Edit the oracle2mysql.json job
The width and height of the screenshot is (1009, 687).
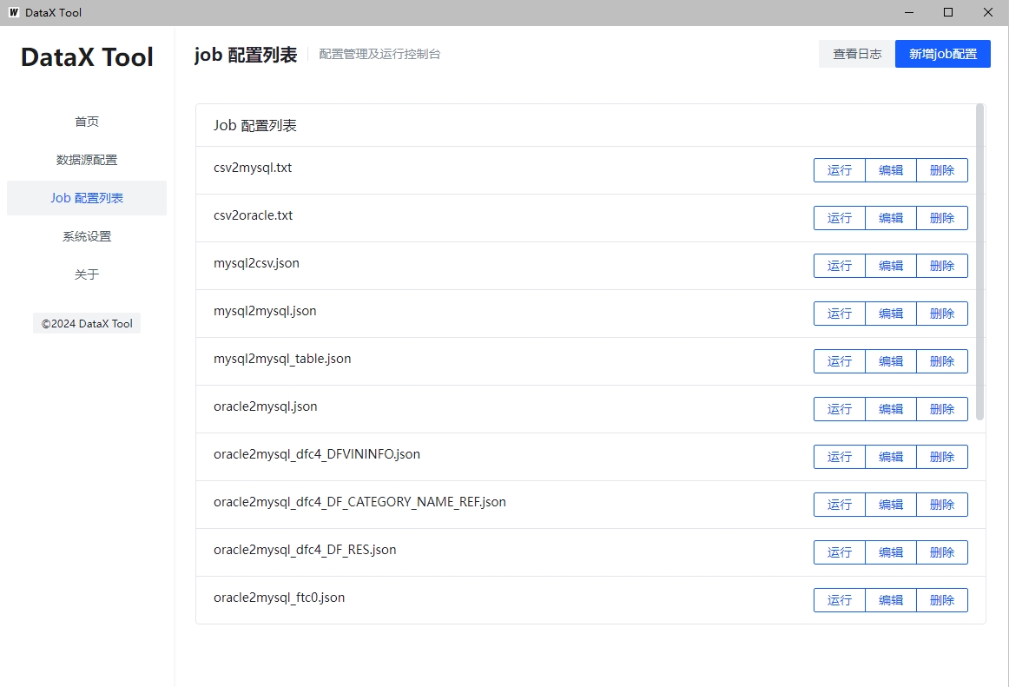coord(891,409)
